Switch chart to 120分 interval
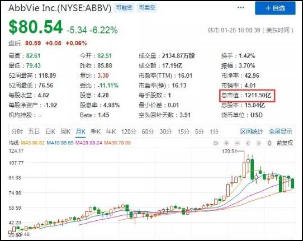The height and width of the screenshot is (241, 303). tap(129, 131)
